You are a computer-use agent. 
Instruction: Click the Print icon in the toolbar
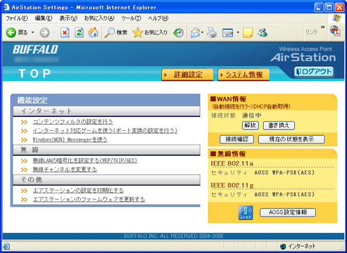(x=212, y=33)
